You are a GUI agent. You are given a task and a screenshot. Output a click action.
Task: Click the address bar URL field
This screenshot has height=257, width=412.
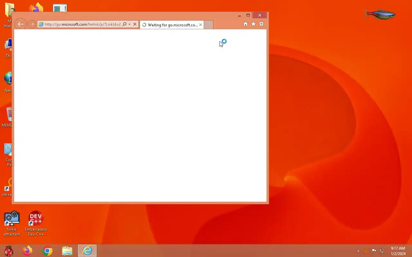click(x=83, y=24)
